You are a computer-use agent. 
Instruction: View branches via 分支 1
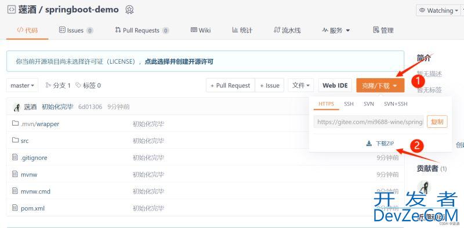click(58, 85)
